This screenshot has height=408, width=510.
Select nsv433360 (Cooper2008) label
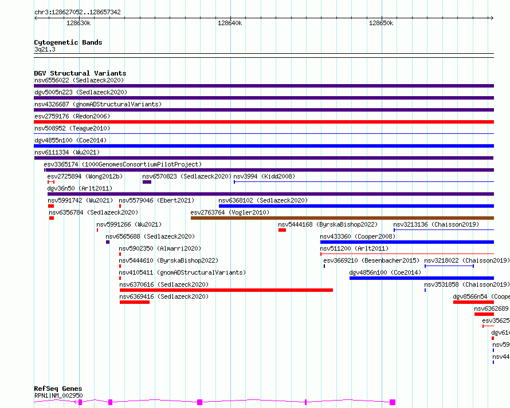pos(358,236)
